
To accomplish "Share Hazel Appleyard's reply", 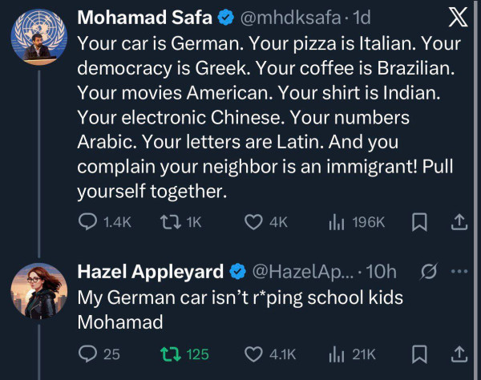I will pyautogui.click(x=459, y=354).
